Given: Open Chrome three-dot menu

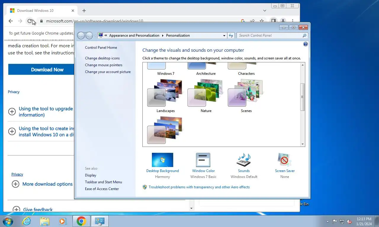Looking at the screenshot, I should click(x=293, y=21).
